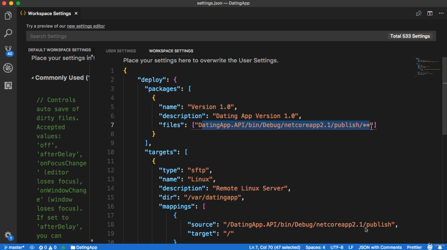Click the open changes icon in the editor title bar

(418, 13)
